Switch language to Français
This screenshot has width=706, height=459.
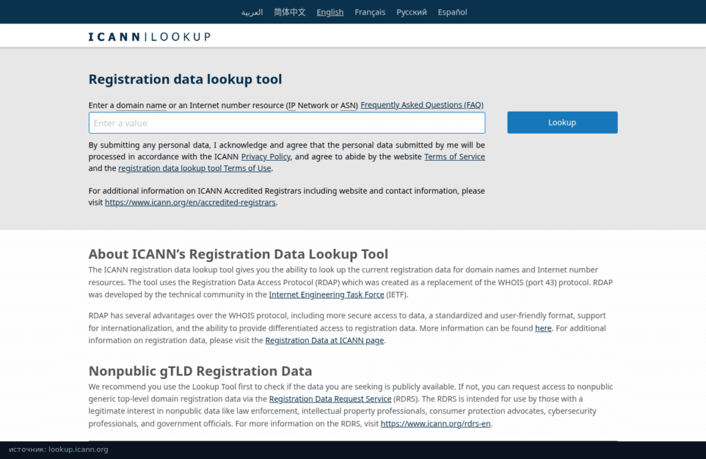pos(370,12)
